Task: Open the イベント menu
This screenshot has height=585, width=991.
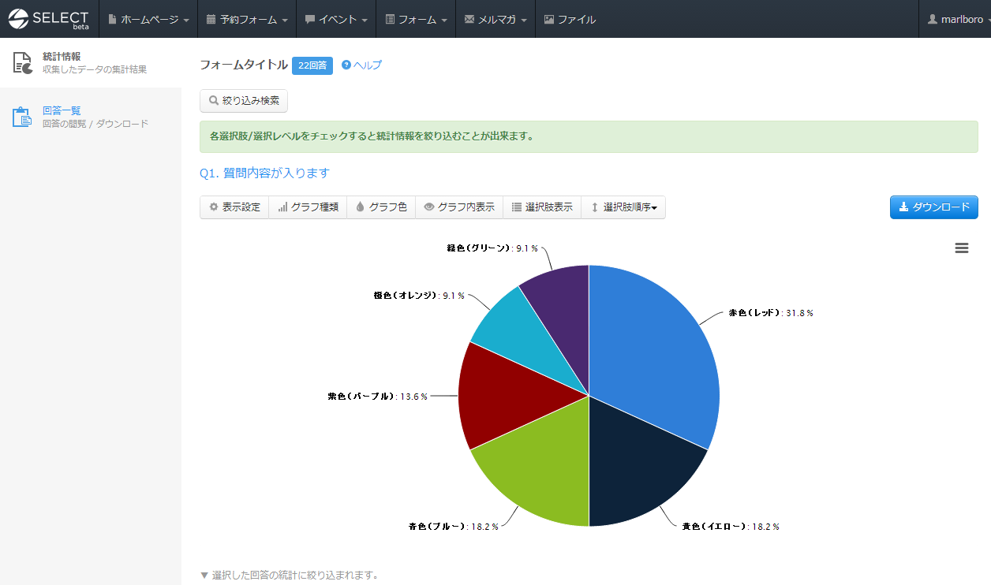Action: click(x=336, y=19)
